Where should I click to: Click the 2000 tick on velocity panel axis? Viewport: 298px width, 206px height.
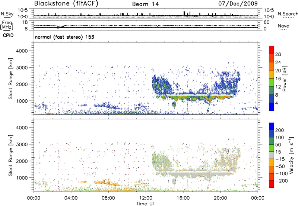click(x=22, y=161)
